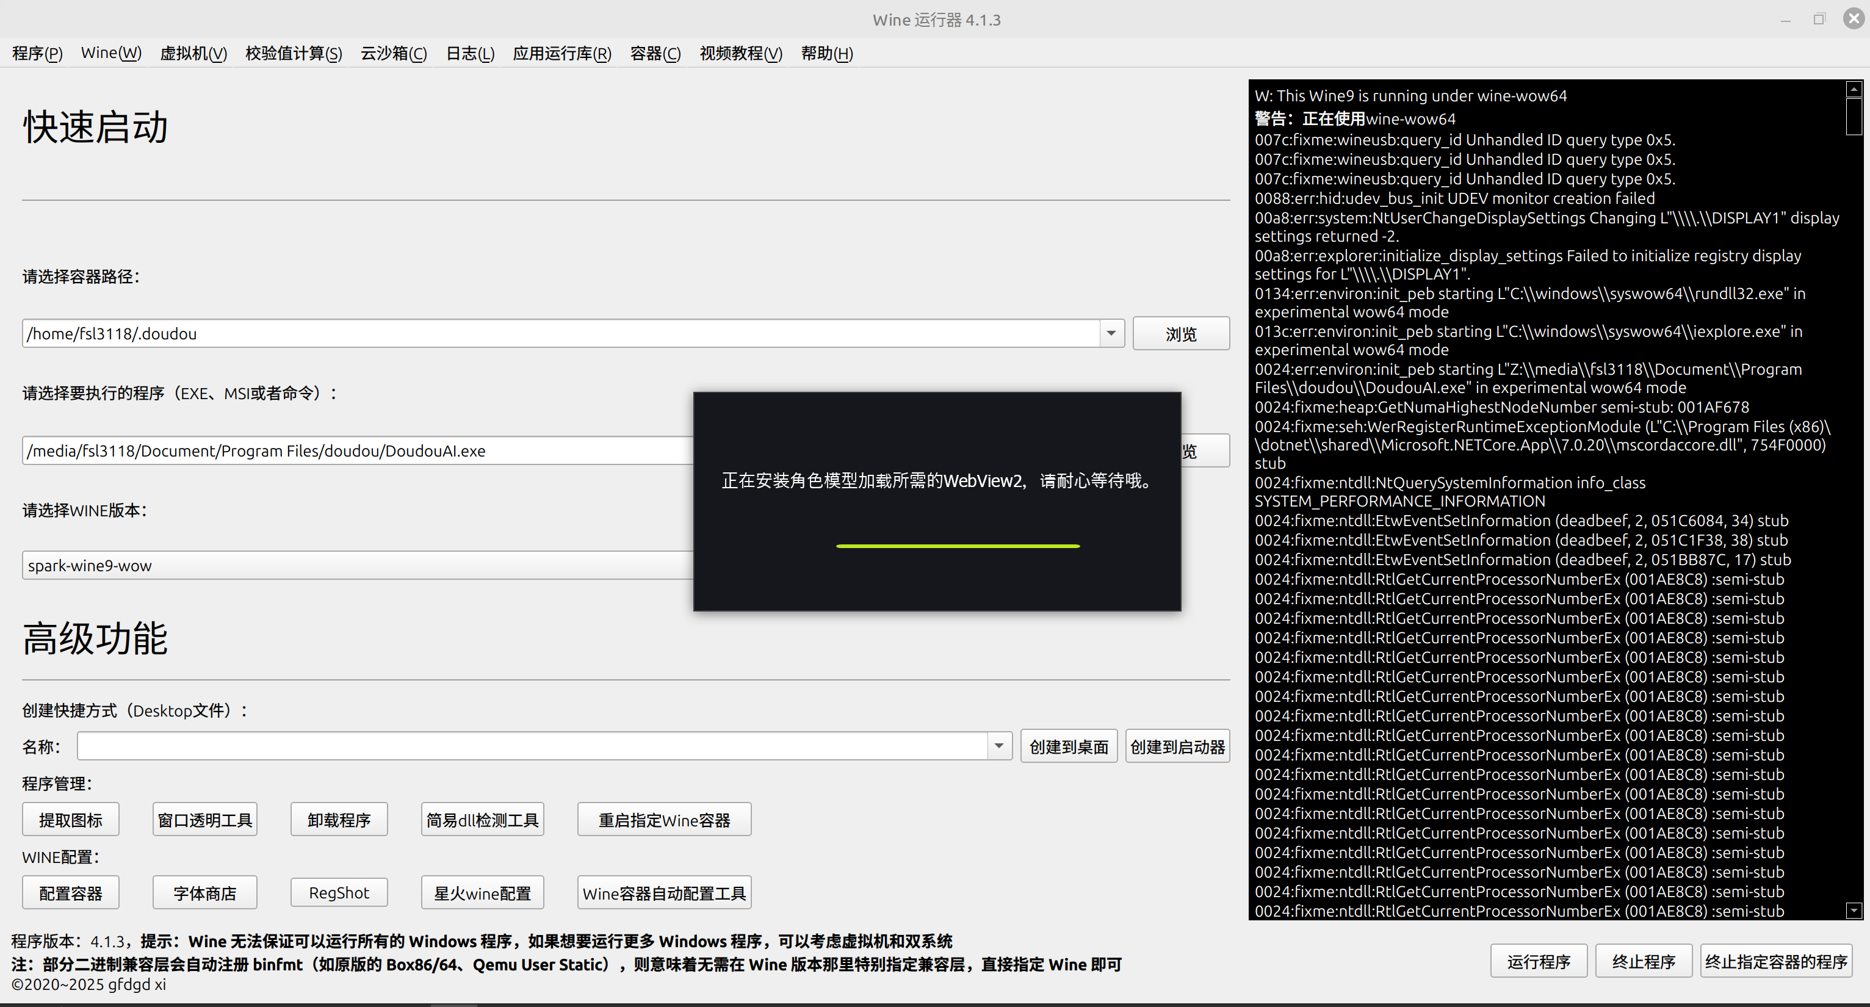
Task: Open the 云沙箱(C) menu
Action: [x=394, y=53]
